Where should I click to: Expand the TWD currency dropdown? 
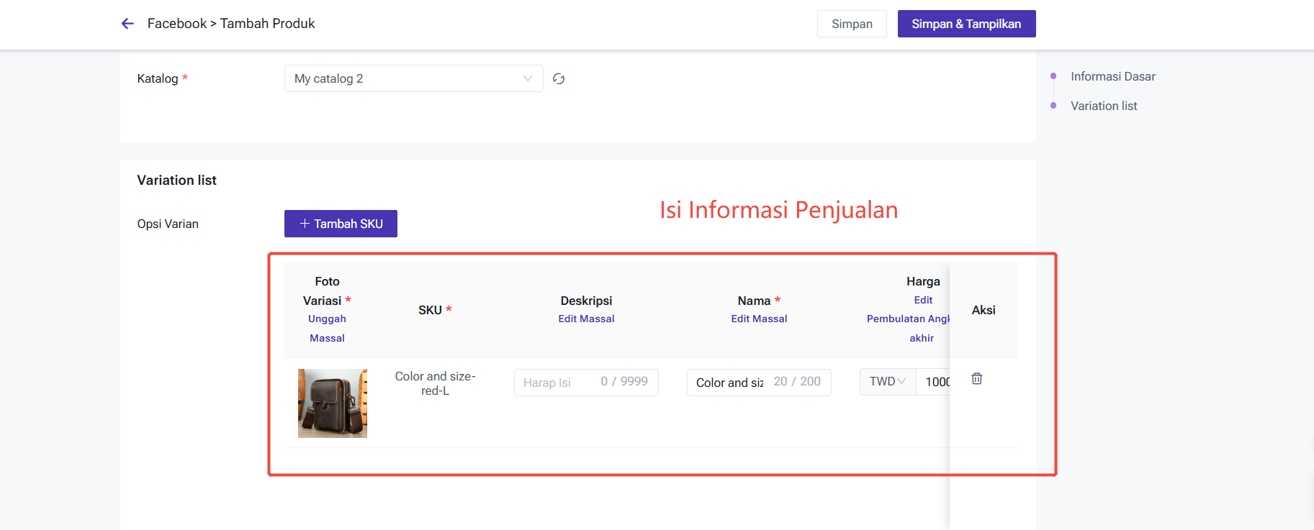(887, 382)
